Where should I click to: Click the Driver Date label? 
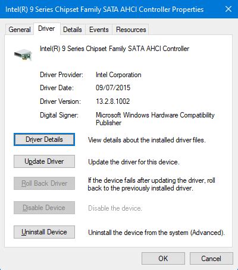[57, 88]
